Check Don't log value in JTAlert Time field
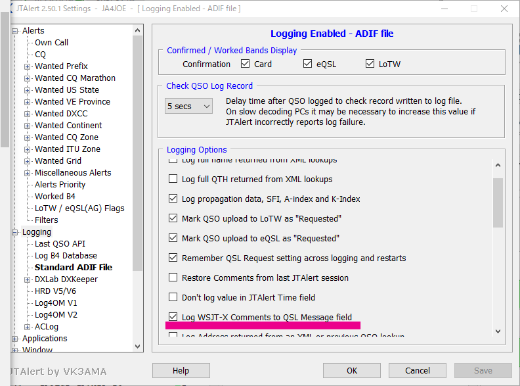 tap(173, 297)
